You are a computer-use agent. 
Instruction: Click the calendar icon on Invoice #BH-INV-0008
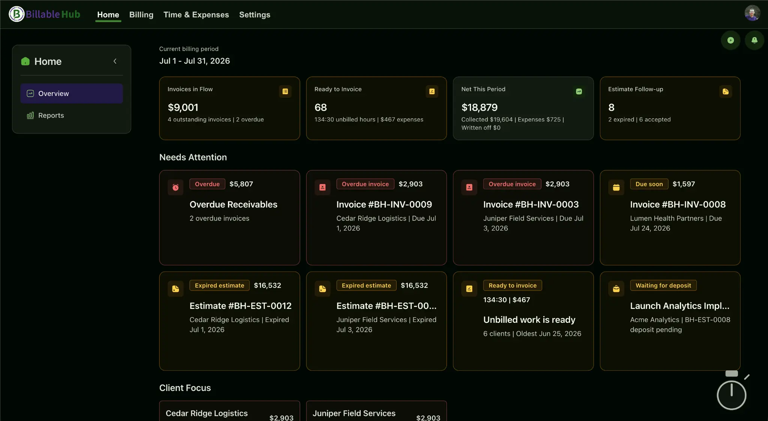tap(616, 187)
